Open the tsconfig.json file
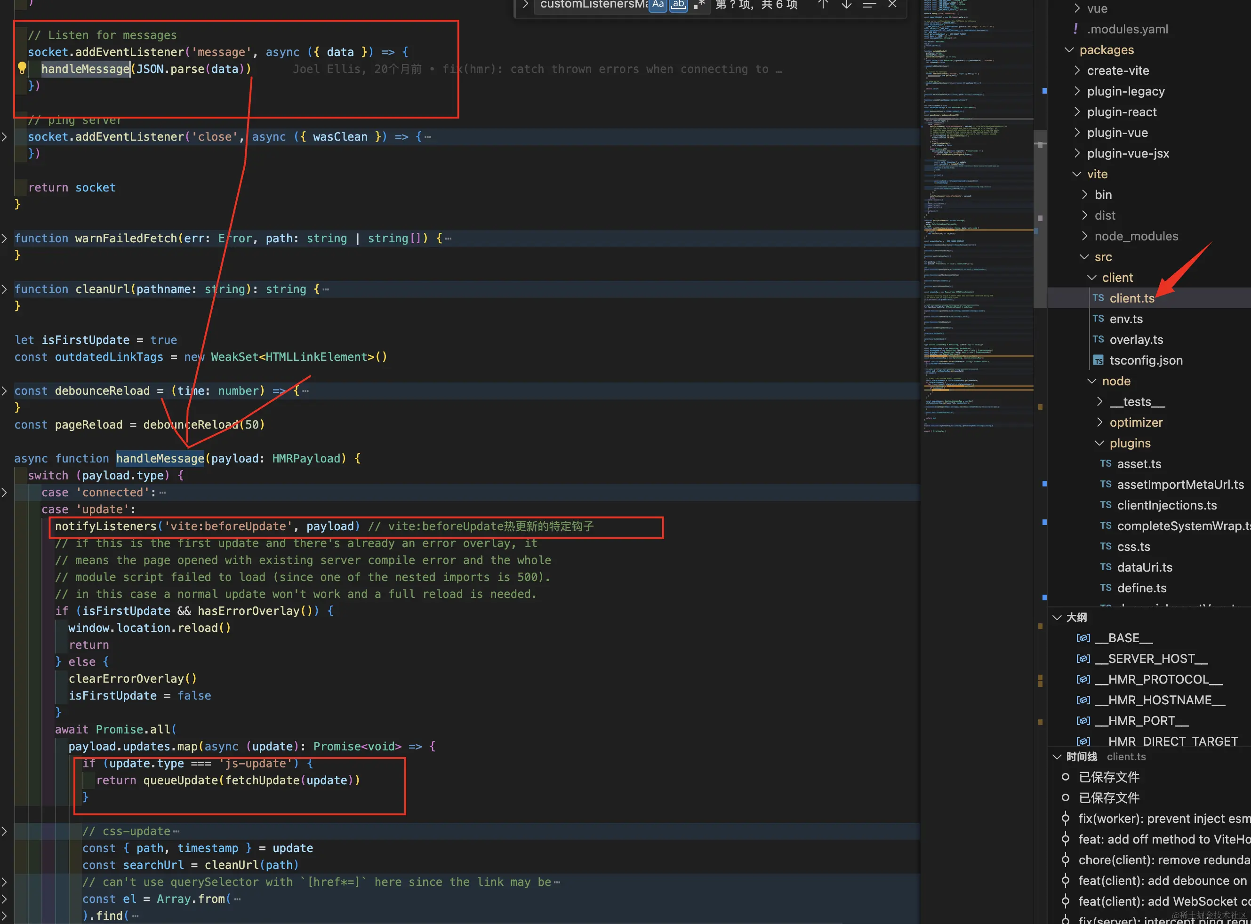The height and width of the screenshot is (924, 1251). (1145, 360)
